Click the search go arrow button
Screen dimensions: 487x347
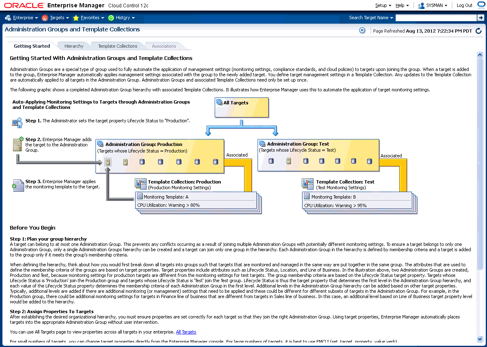tap(481, 18)
